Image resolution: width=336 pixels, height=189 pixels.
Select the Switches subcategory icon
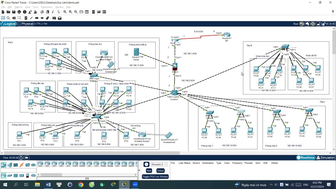[9, 175]
